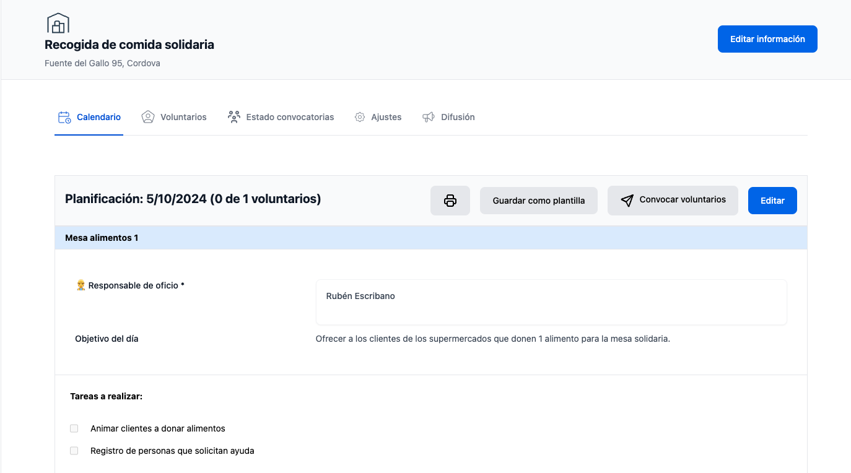Click the paper plane icon in Convocar voluntarios
This screenshot has height=473, width=851.
tap(627, 201)
